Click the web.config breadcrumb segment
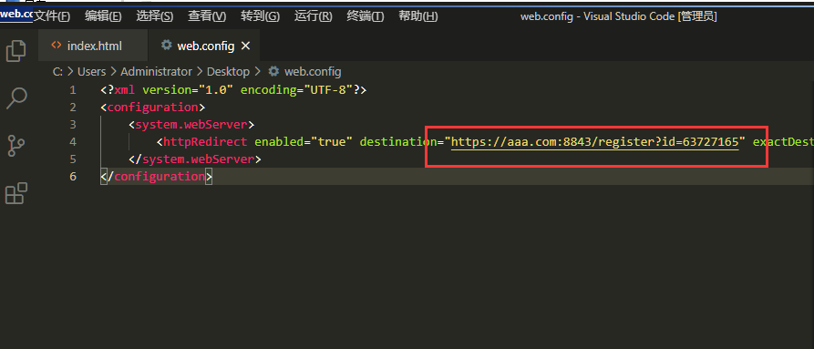 pos(313,72)
